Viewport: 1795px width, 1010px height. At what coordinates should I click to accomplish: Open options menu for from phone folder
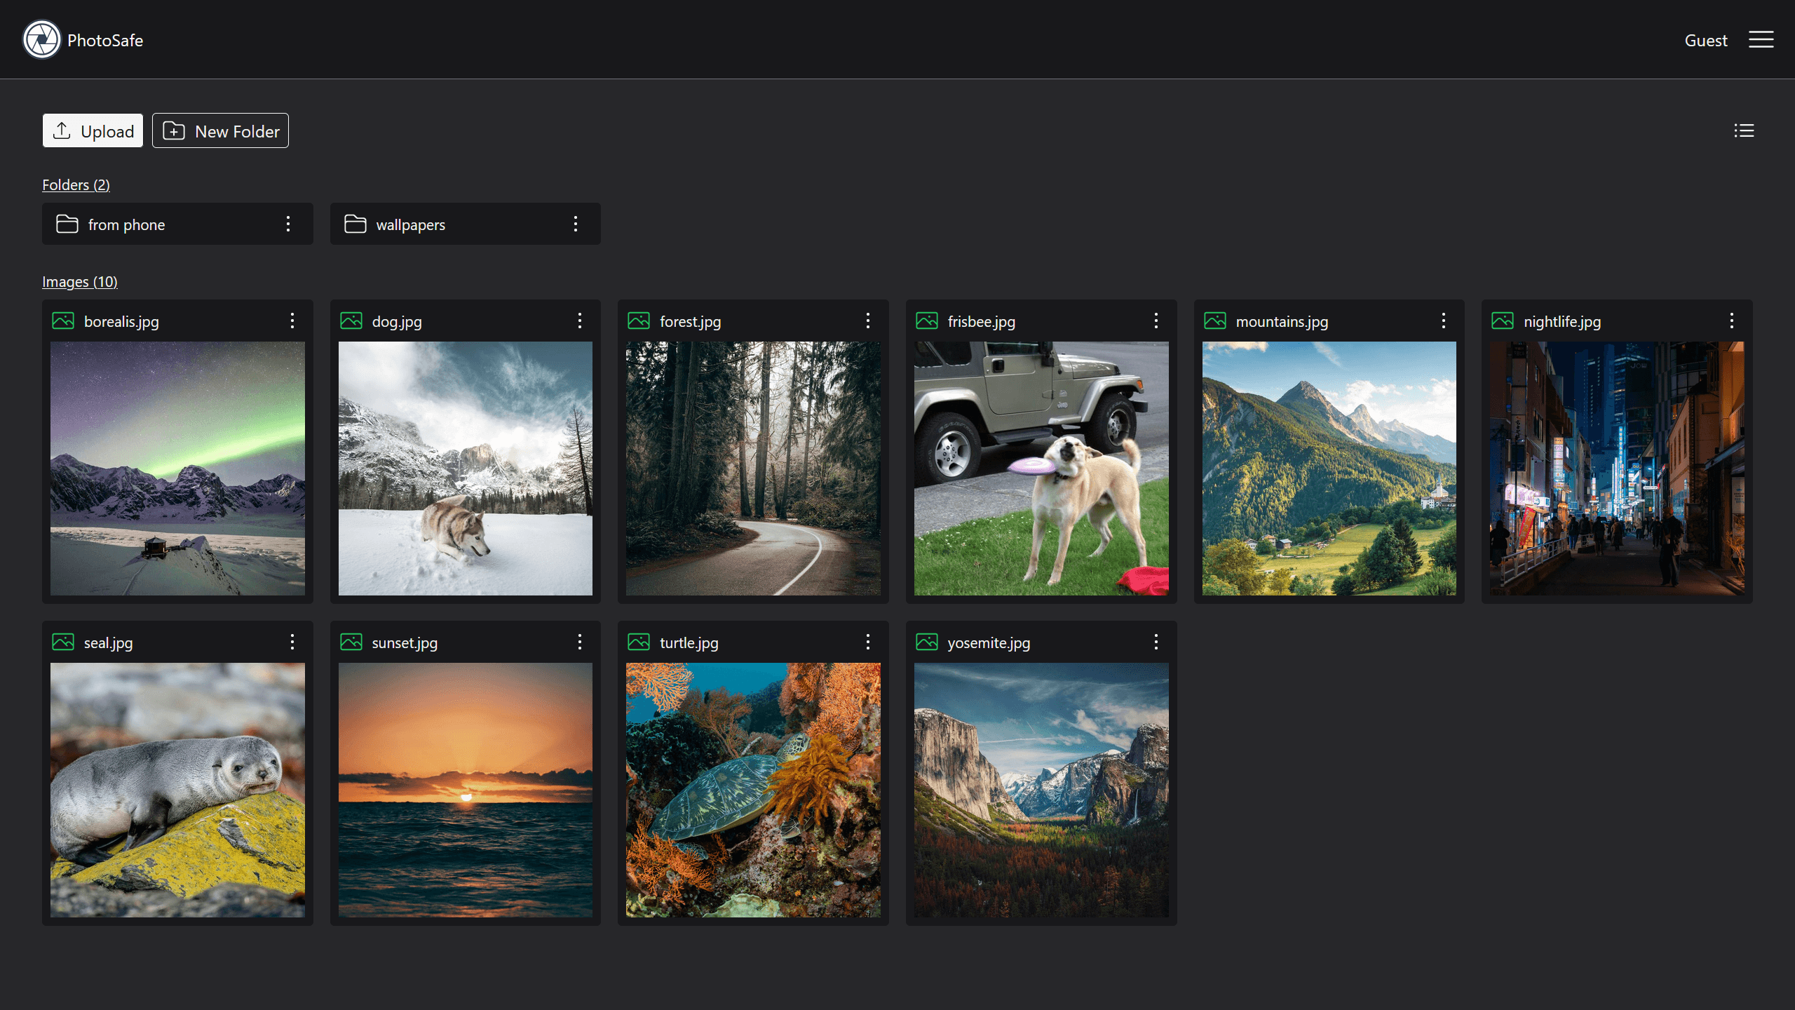[x=288, y=223]
